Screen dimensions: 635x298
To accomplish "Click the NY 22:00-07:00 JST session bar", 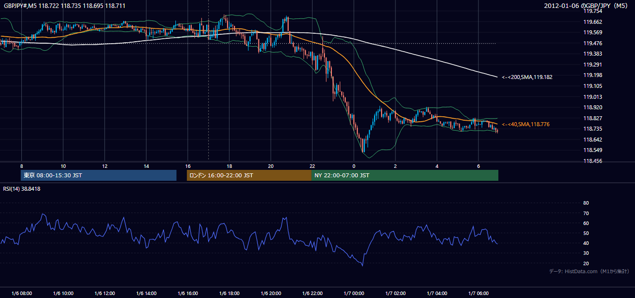I will (405, 175).
